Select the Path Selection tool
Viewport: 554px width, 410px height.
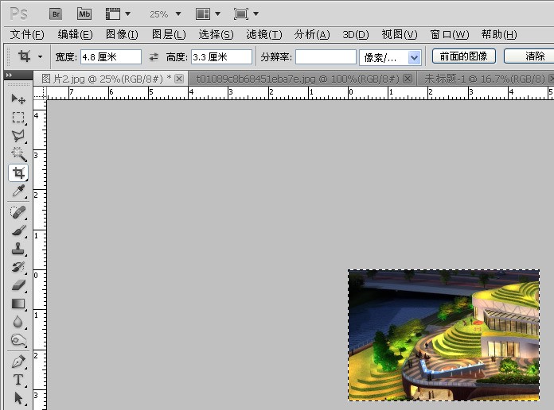tap(18, 398)
